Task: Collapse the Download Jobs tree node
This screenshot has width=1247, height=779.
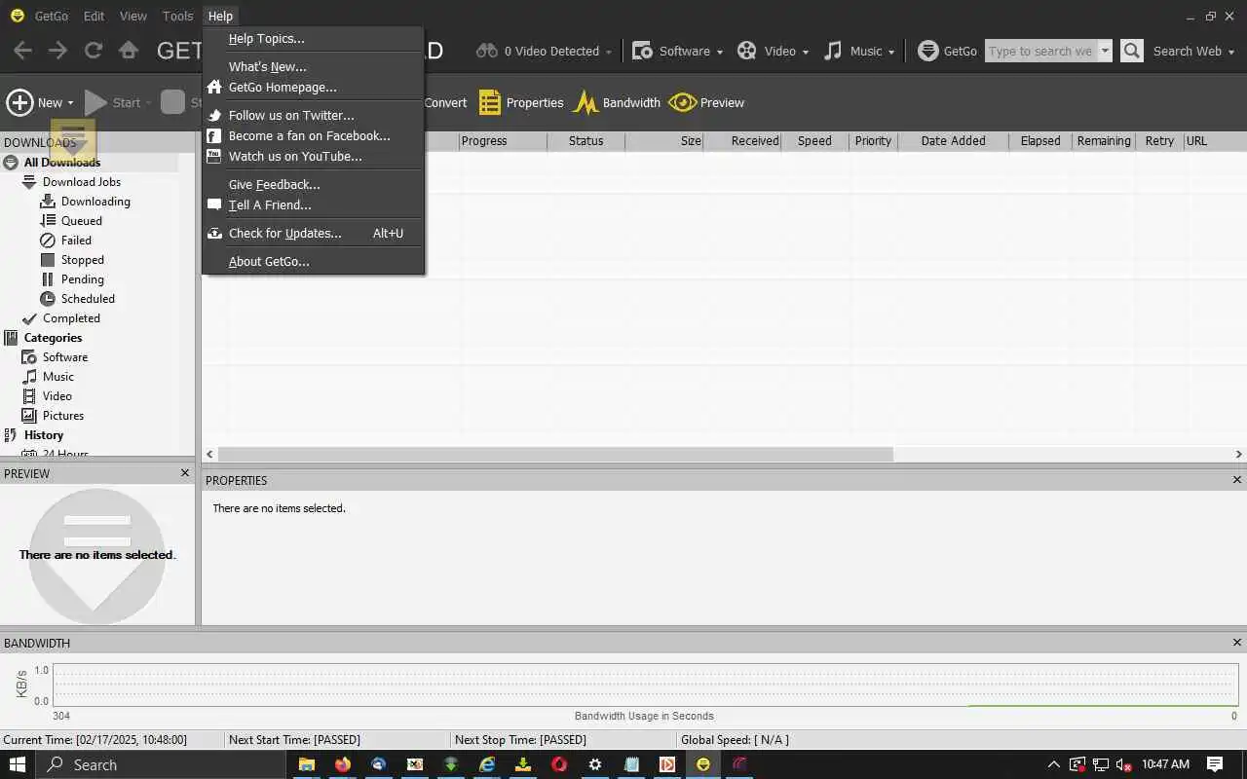Action: click(29, 182)
